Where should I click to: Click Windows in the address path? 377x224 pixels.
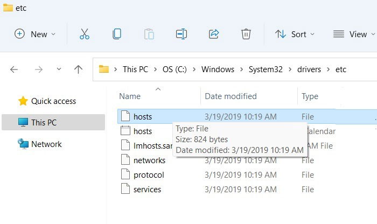pyautogui.click(x=218, y=69)
